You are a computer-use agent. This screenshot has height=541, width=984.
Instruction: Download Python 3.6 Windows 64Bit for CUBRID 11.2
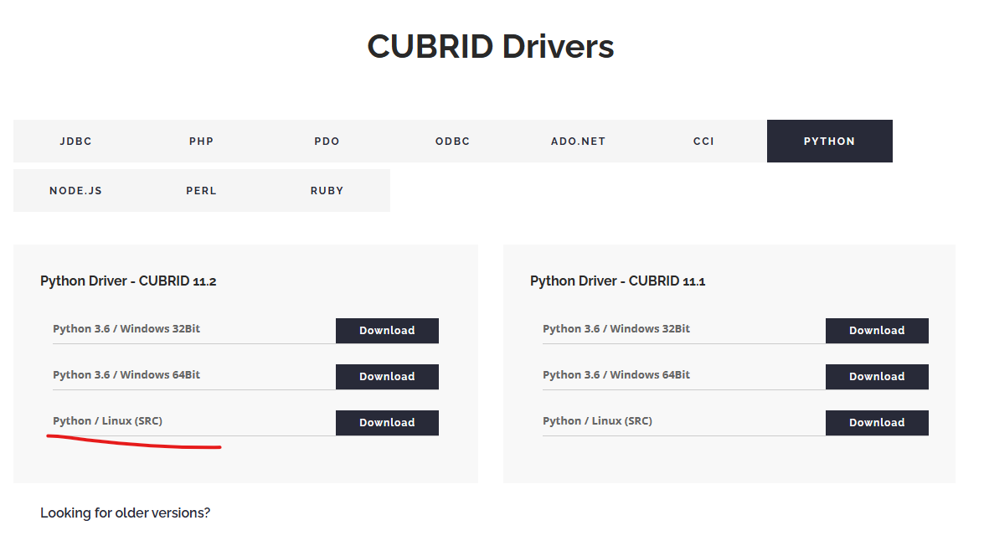387,377
